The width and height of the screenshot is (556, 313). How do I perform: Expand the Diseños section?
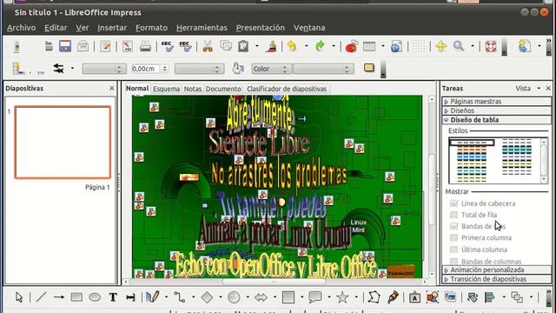coord(496,110)
